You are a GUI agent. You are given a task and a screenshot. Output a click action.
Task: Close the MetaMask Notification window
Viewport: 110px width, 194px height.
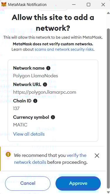(103, 5)
